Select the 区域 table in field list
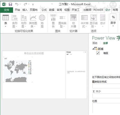 [101, 49]
